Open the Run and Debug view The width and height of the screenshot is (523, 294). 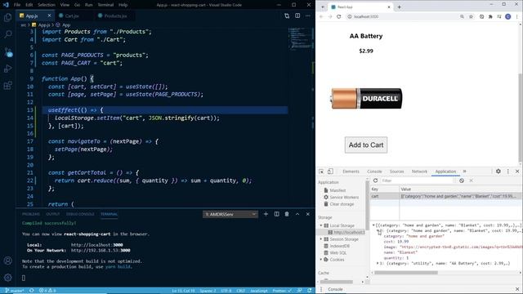pos(7,69)
